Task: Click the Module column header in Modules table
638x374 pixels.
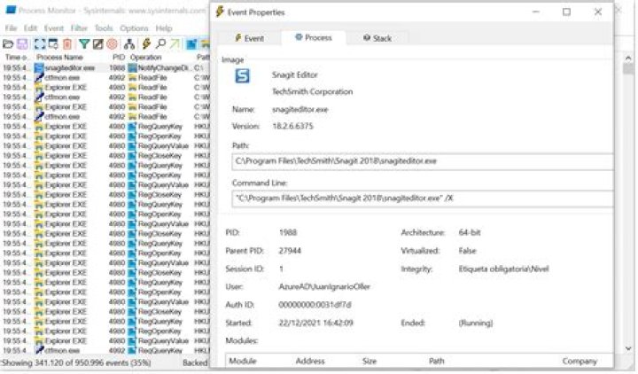Action: pyautogui.click(x=243, y=361)
